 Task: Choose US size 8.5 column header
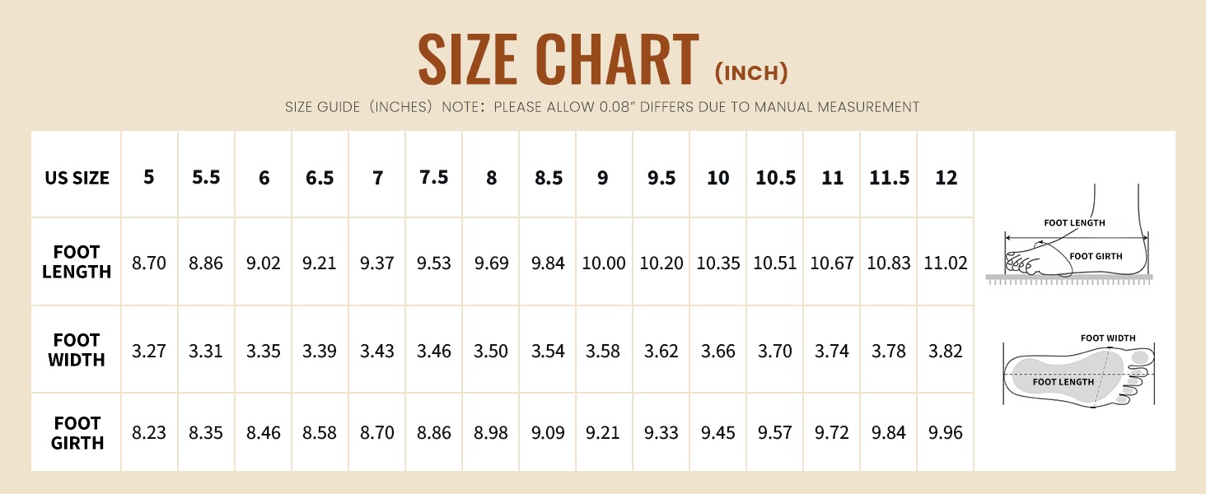click(x=548, y=177)
